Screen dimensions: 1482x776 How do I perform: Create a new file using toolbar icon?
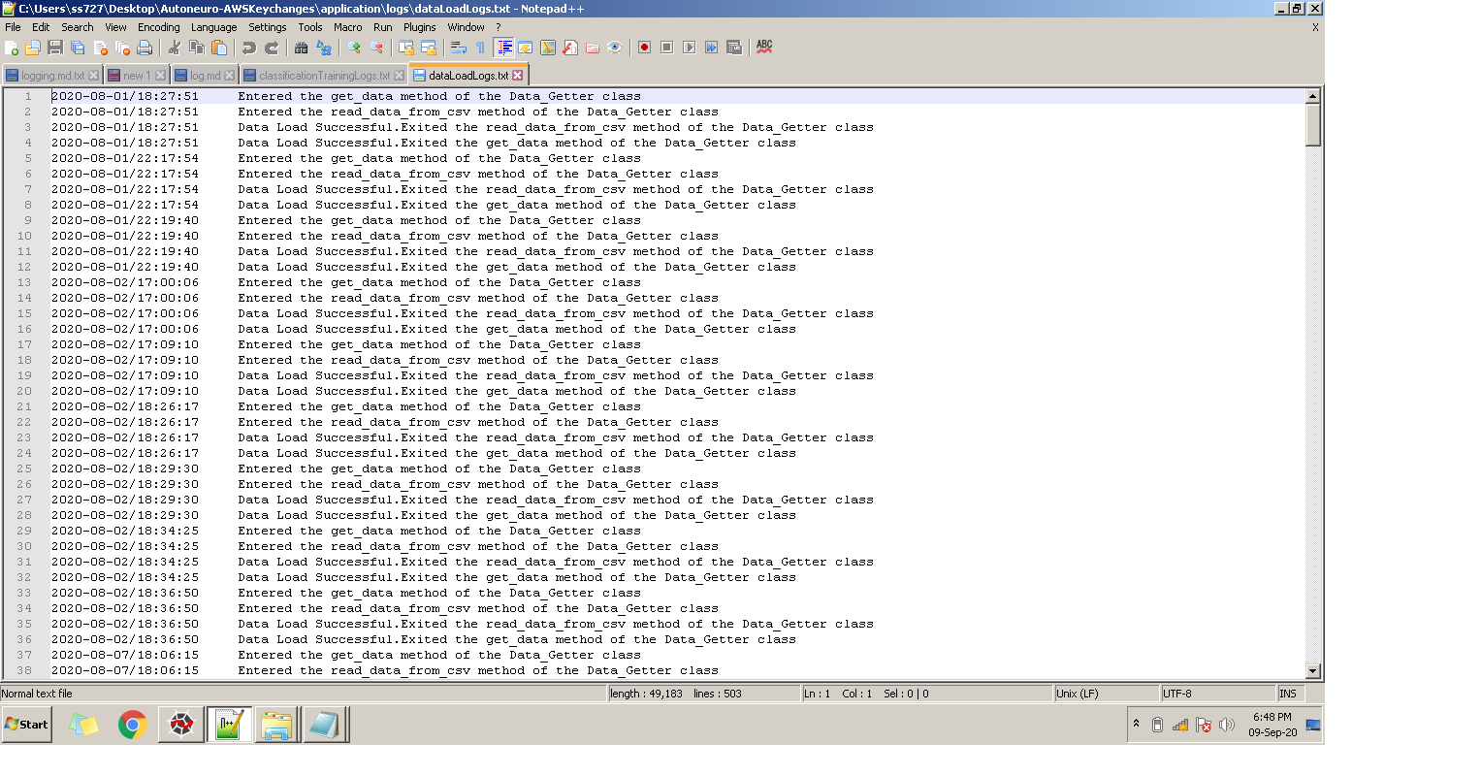click(11, 47)
